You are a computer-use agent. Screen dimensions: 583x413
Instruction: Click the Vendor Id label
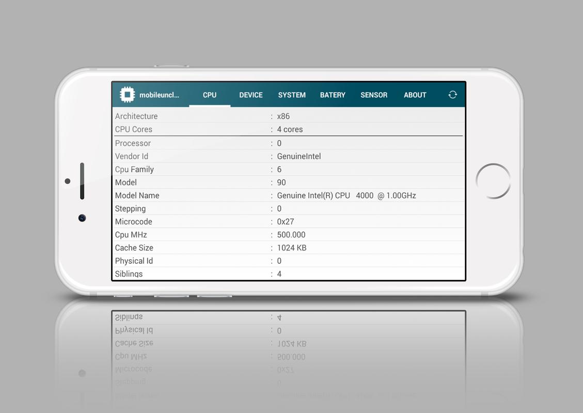132,156
